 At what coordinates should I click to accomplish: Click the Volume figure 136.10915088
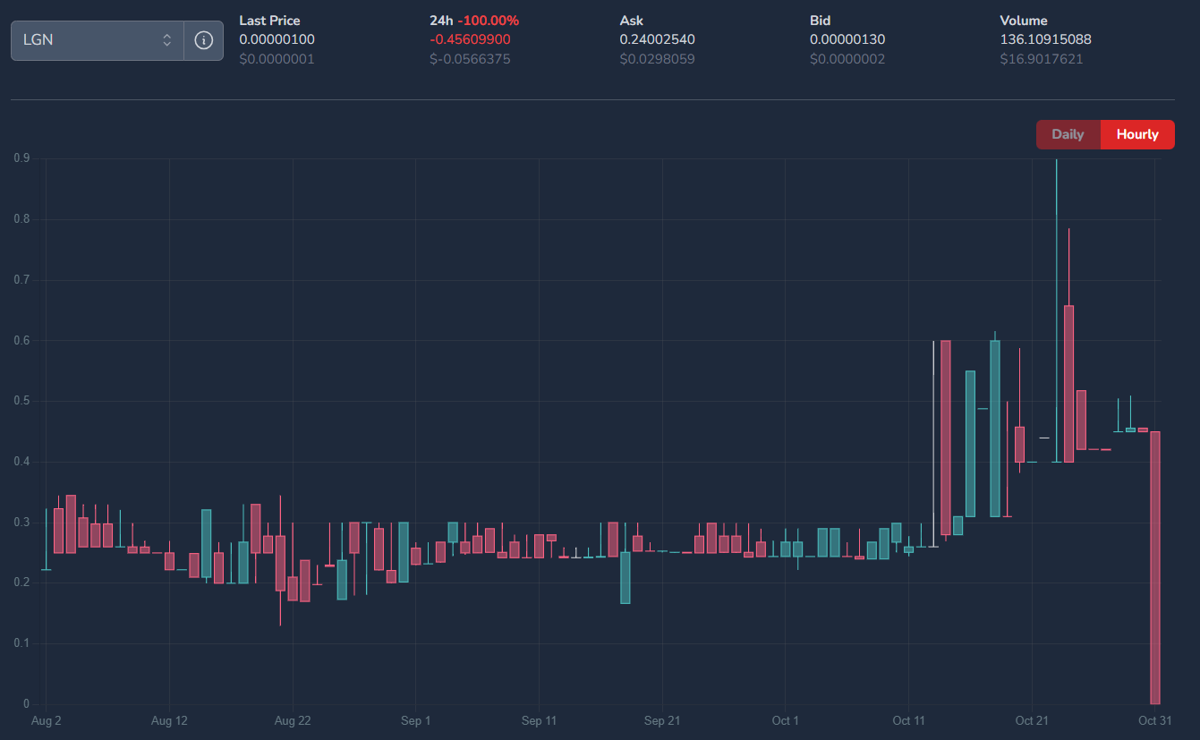point(1045,39)
